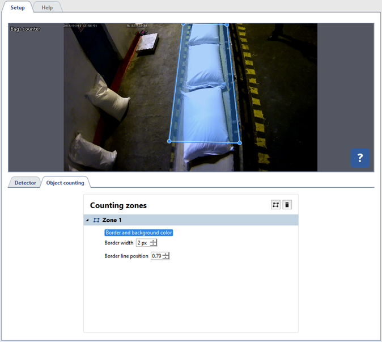Collapse the Zone 1 tree arrow

[87, 220]
